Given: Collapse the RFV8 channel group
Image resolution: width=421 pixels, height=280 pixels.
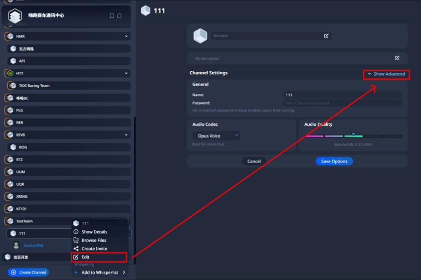Looking at the screenshot, I should [x=126, y=135].
